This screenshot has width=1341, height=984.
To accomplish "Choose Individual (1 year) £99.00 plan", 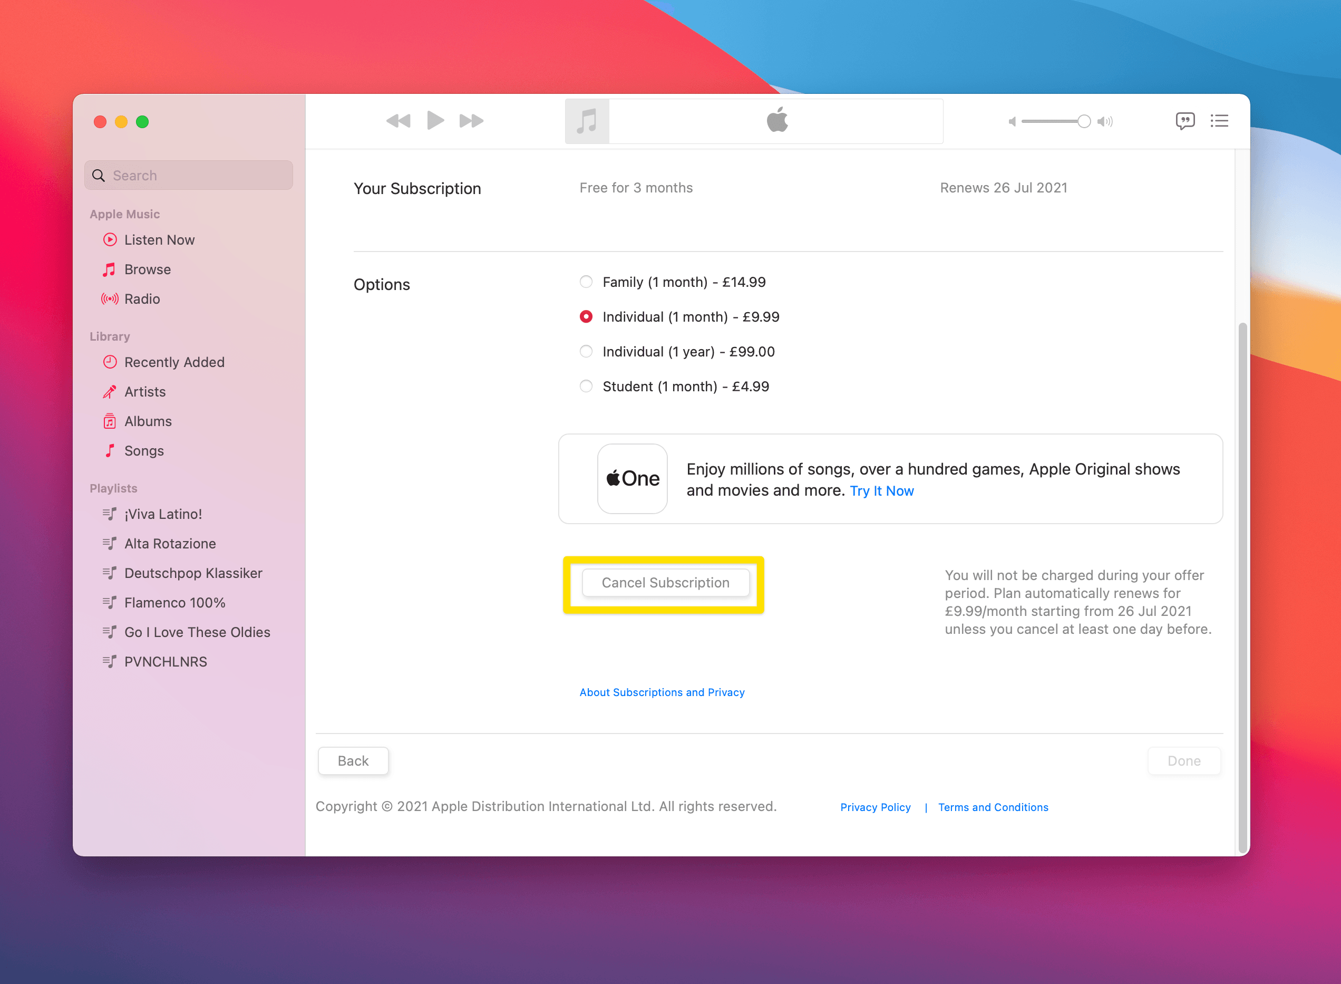I will pos(587,351).
